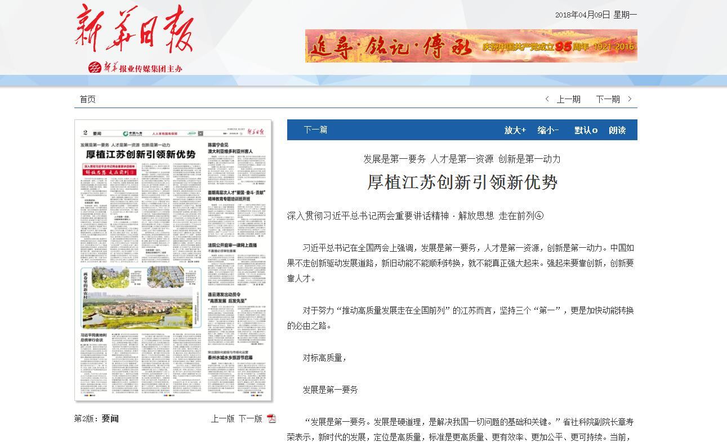Go to next page 下一版
727x446 pixels.
click(x=250, y=418)
